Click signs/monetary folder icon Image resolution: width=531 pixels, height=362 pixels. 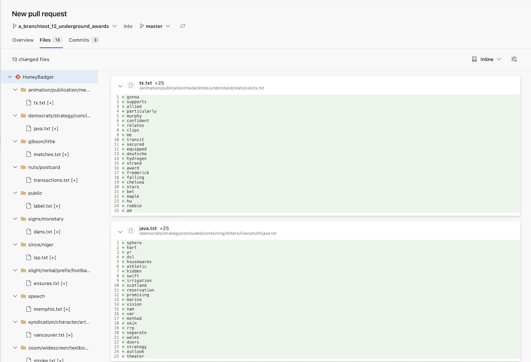click(23, 219)
